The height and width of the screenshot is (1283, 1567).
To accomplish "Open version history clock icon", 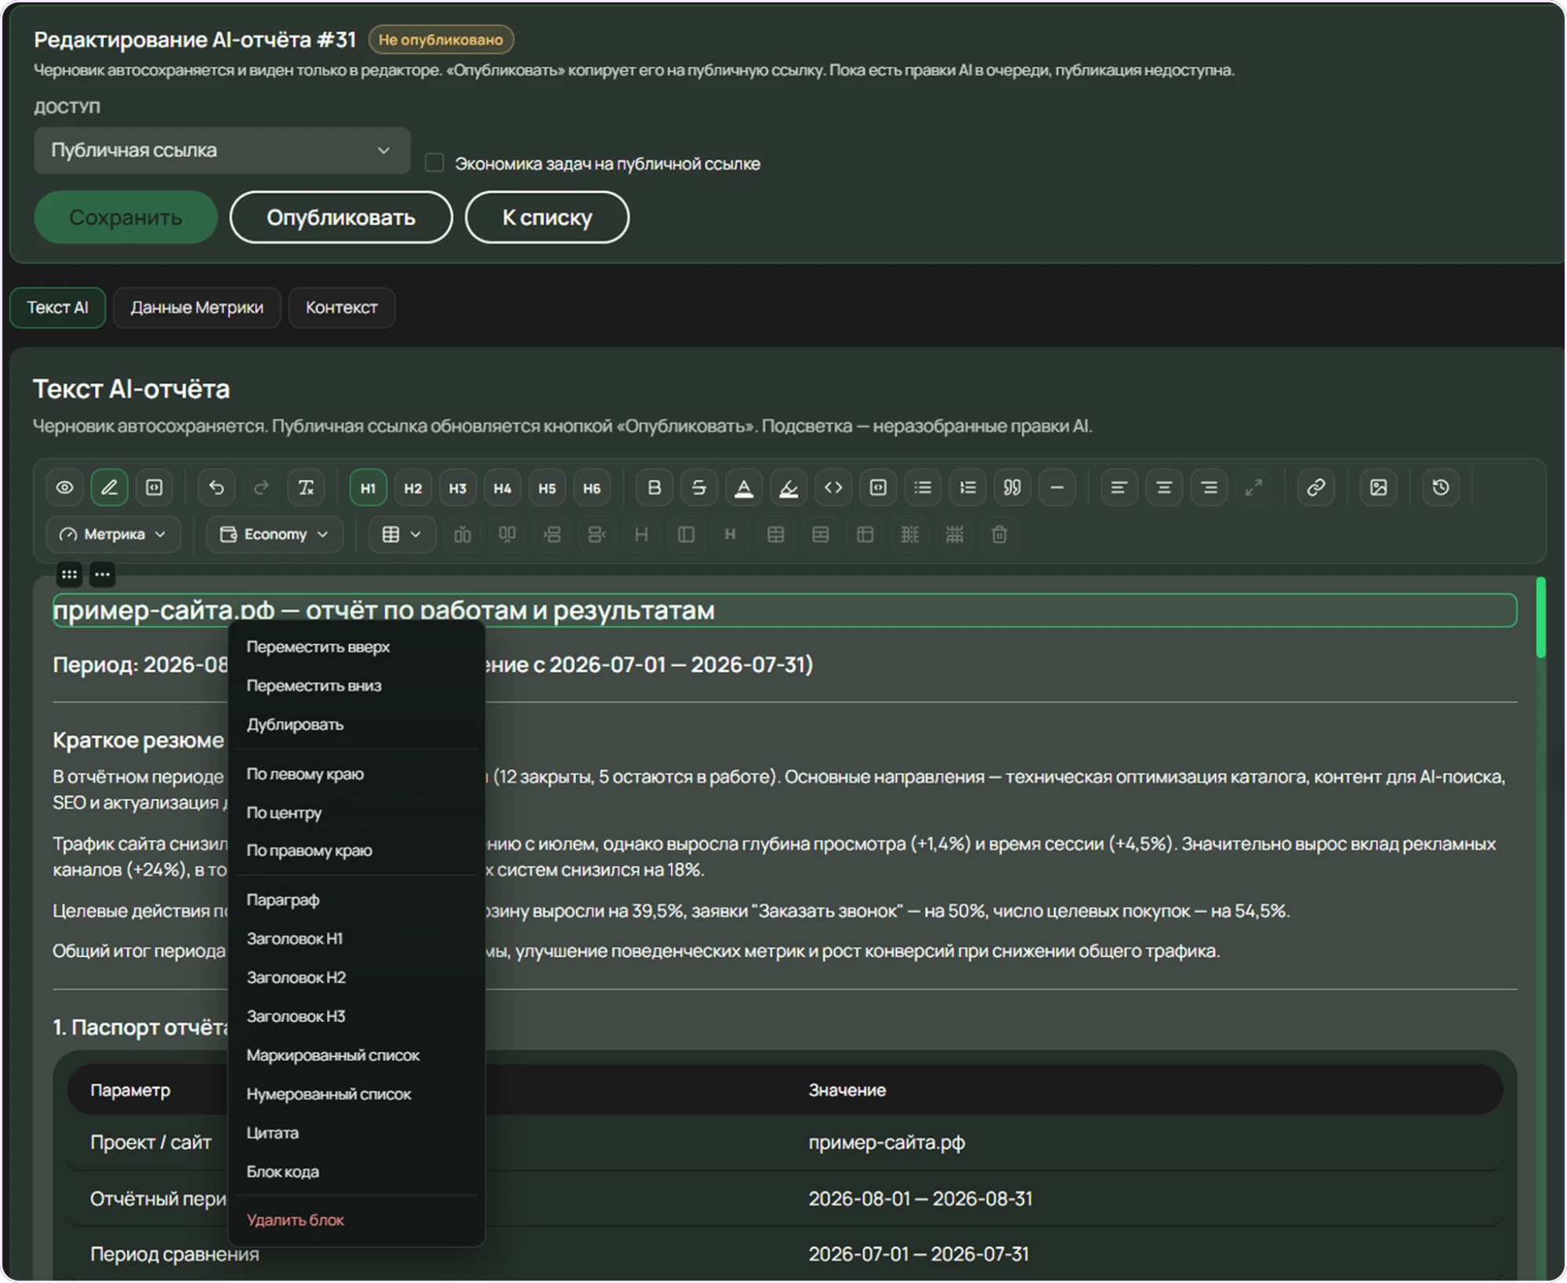I will (1441, 487).
